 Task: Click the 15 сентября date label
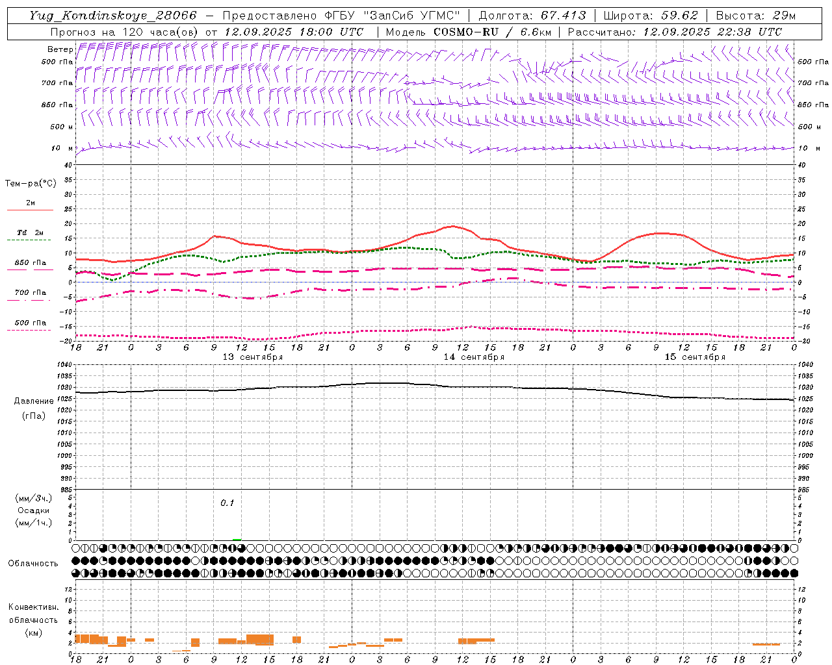pyautogui.click(x=695, y=357)
